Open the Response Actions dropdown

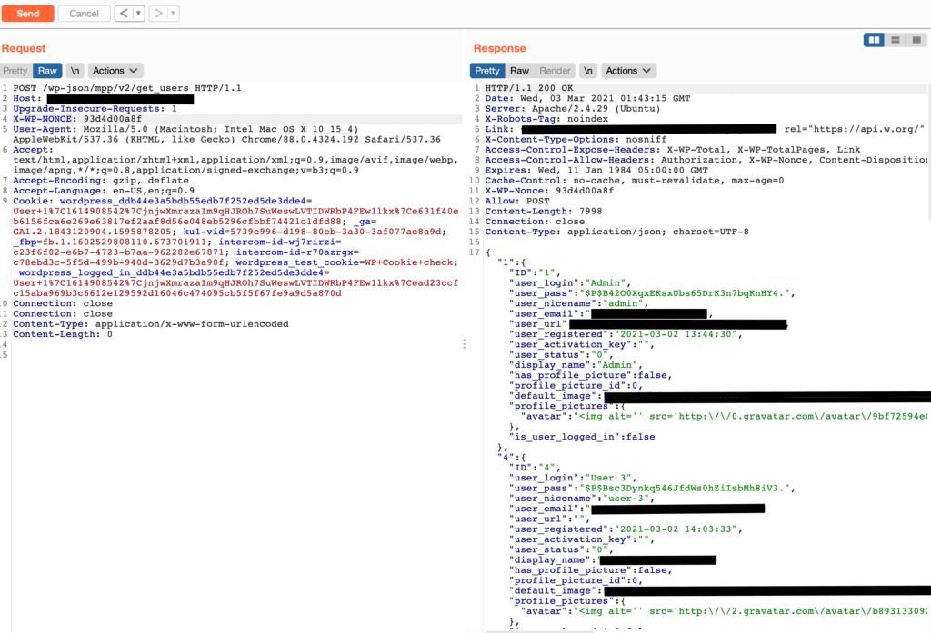point(628,71)
